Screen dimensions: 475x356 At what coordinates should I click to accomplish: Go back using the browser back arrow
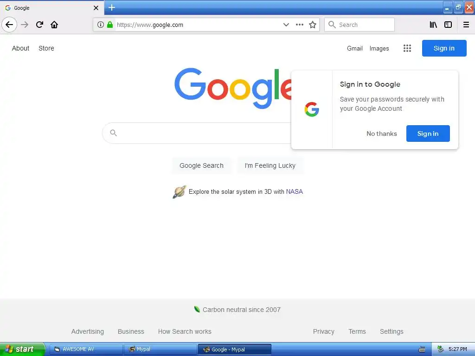point(9,25)
